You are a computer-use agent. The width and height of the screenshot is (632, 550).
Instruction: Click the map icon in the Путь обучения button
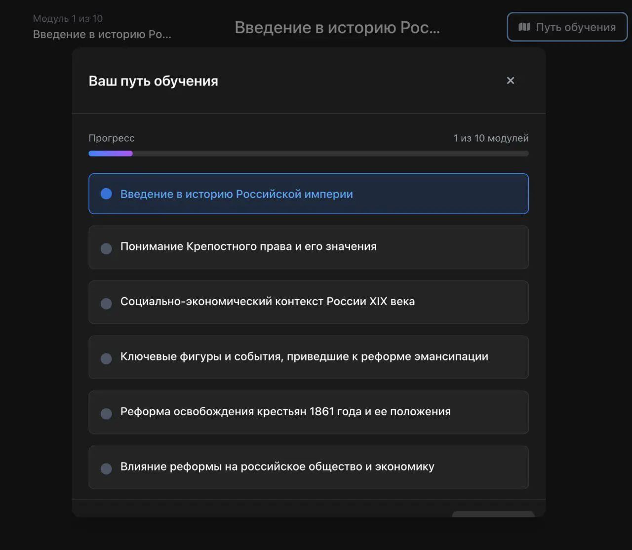tap(525, 27)
